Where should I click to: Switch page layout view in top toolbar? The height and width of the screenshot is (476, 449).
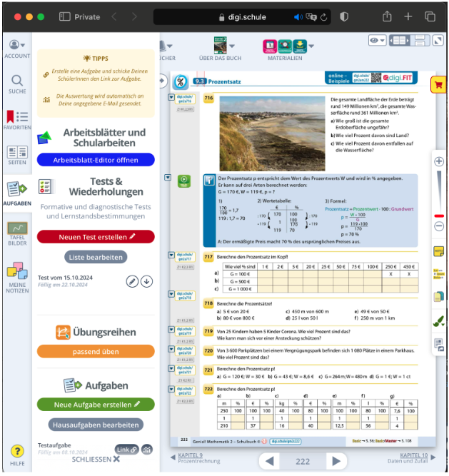[409, 41]
